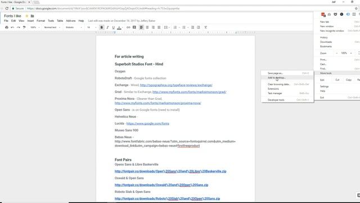Open the File menu in Docs
Viewport: 360px width, 203px height.
pyautogui.click(x=6, y=21)
